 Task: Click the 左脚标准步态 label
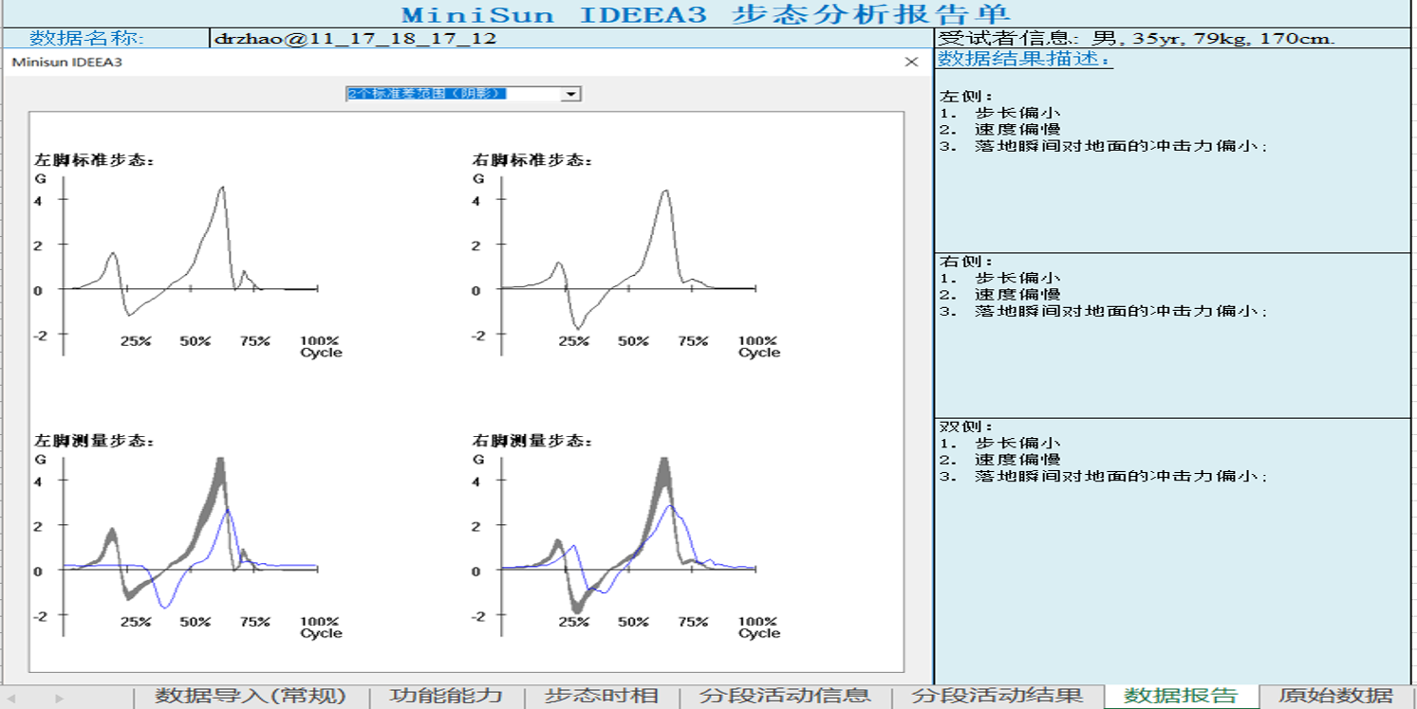point(94,160)
